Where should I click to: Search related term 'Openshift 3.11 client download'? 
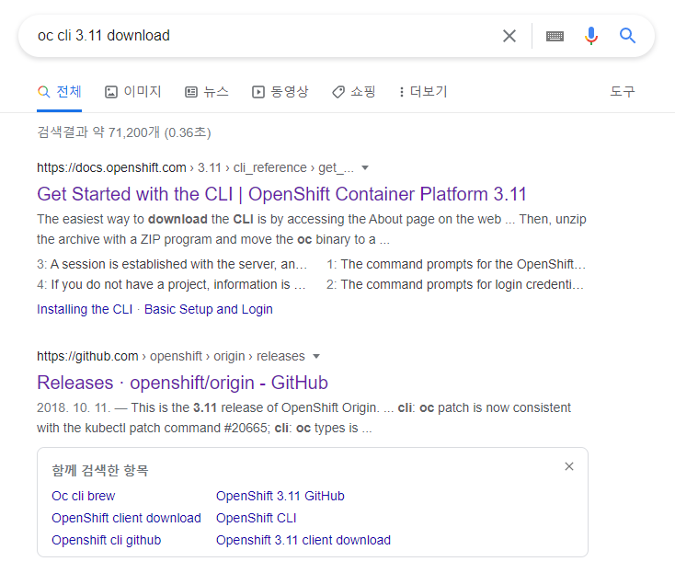tap(303, 540)
